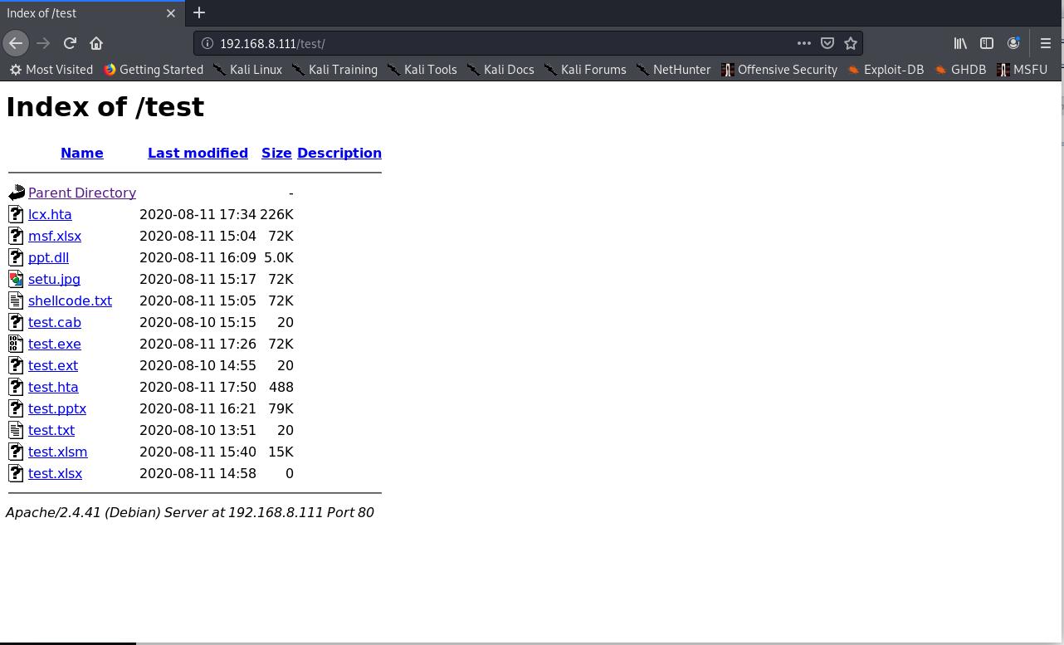The image size is (1064, 645).
Task: Sort listing by Description column
Action: (x=339, y=153)
